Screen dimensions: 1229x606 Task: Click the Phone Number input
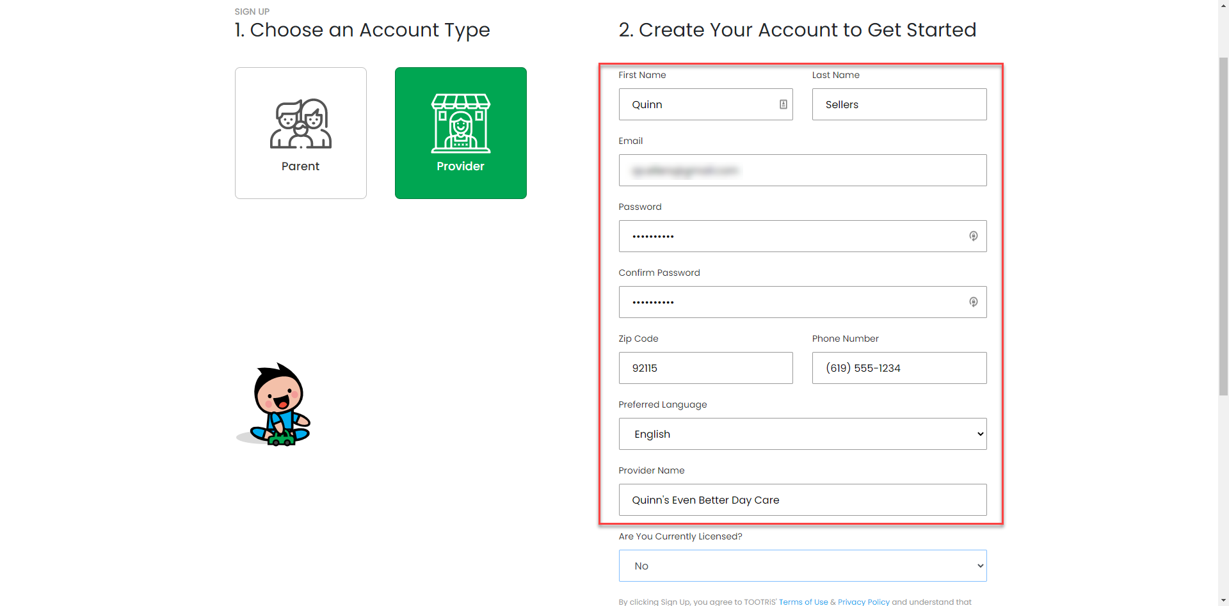click(x=899, y=368)
